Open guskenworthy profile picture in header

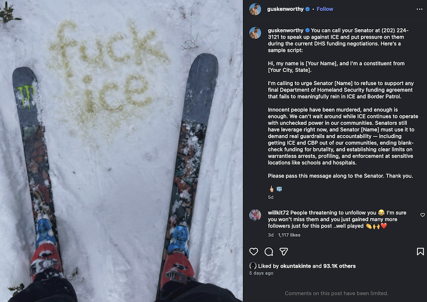coord(255,9)
